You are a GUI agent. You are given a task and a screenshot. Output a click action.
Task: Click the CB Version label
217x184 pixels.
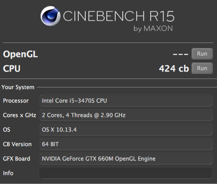pos(17,144)
